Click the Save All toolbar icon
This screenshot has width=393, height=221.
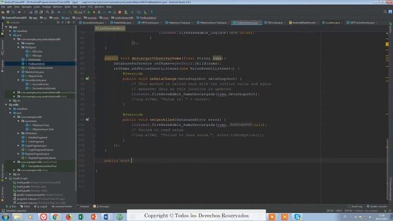click(8, 12)
